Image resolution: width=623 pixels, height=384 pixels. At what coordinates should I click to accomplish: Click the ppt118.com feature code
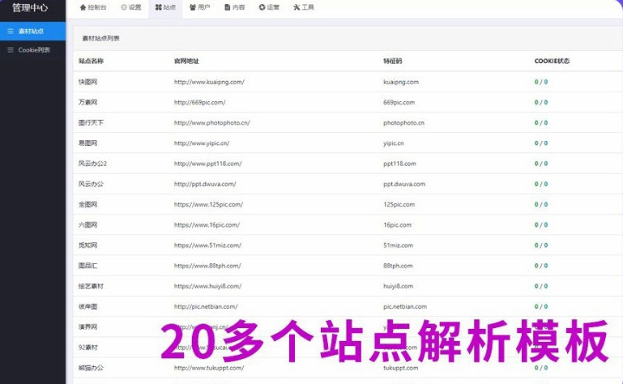point(399,164)
